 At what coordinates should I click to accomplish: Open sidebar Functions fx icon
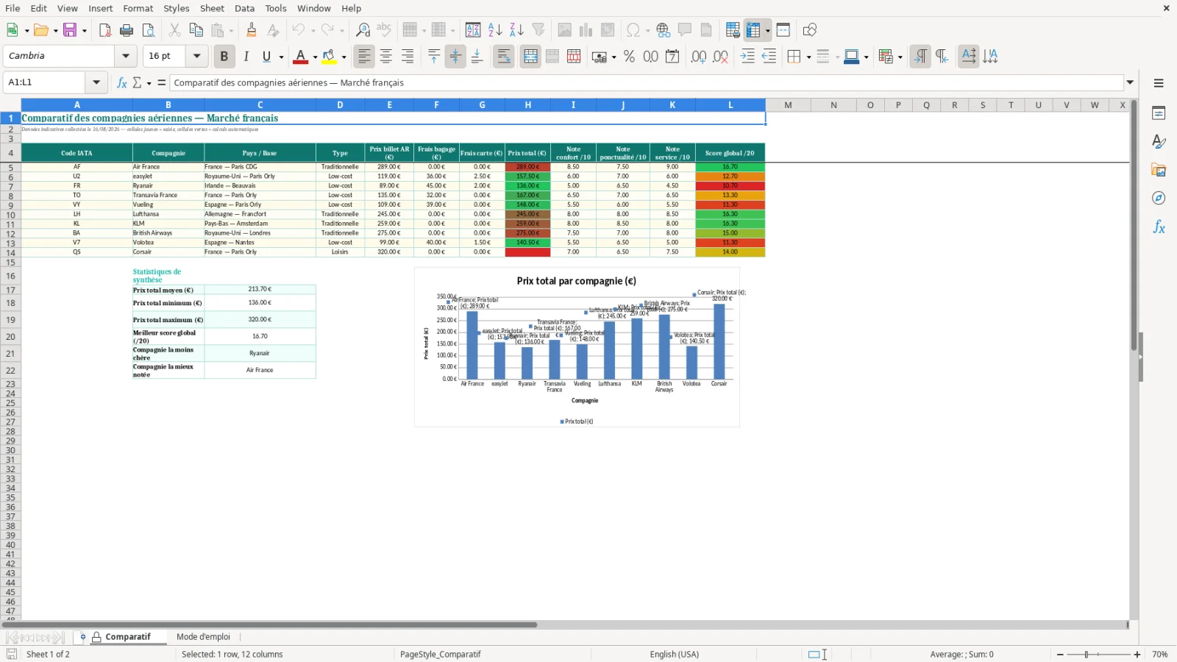1159,227
